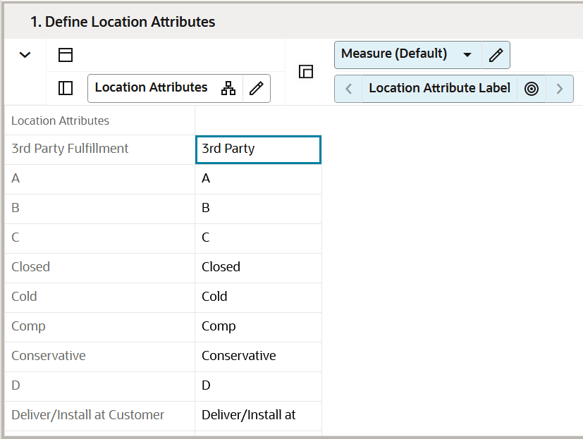Image resolution: width=583 pixels, height=439 pixels.
Task: Select the Conservative row label
Action: [x=49, y=356]
